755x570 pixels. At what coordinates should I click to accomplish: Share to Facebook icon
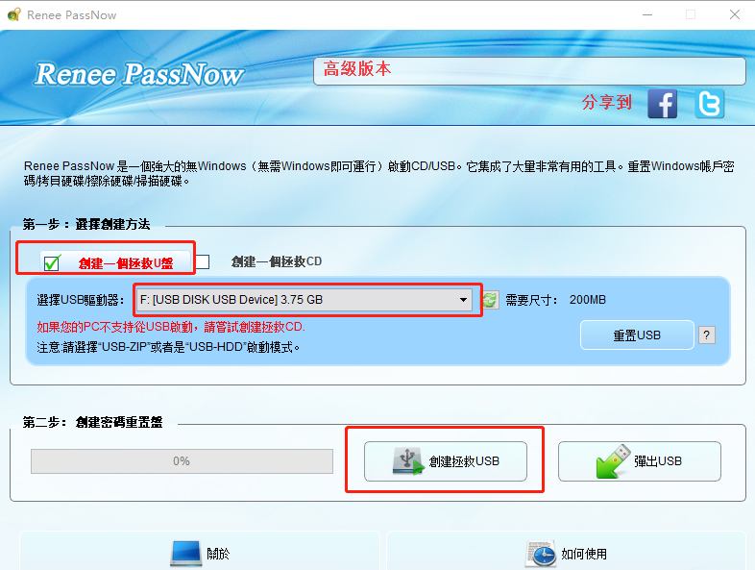pyautogui.click(x=662, y=104)
